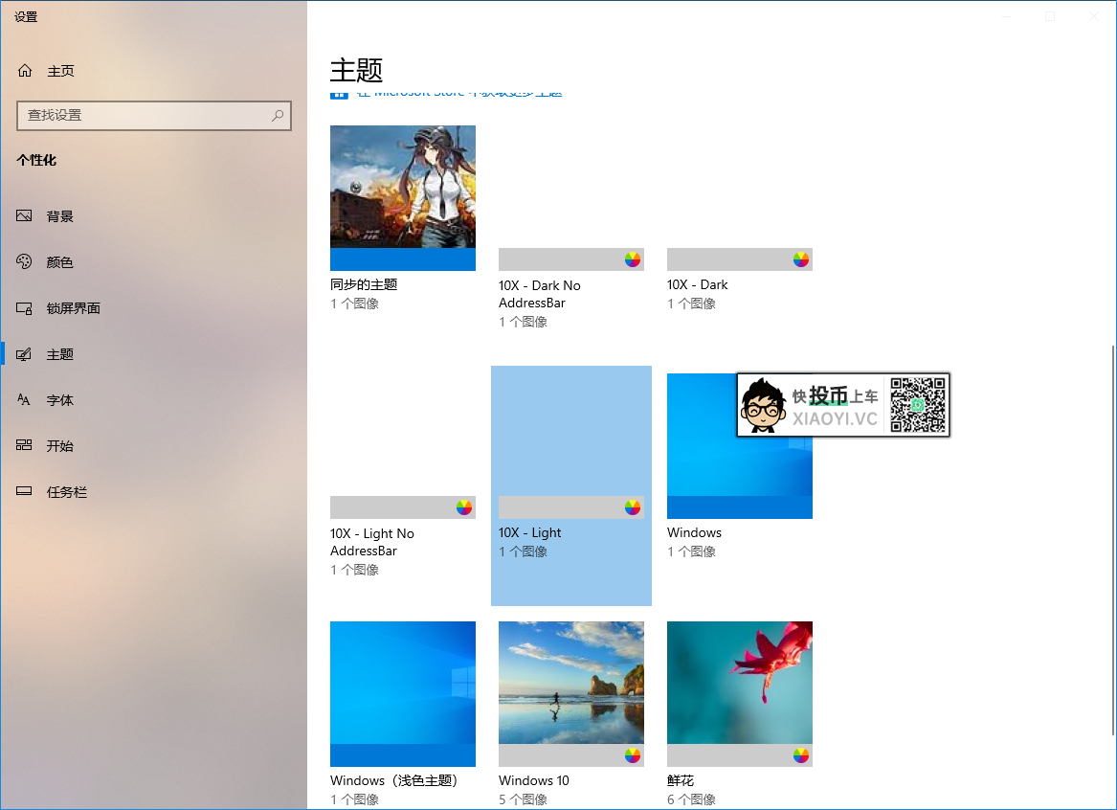Image resolution: width=1117 pixels, height=810 pixels.
Task: Apply the Windows (浅色主题) light theme
Action: point(402,694)
